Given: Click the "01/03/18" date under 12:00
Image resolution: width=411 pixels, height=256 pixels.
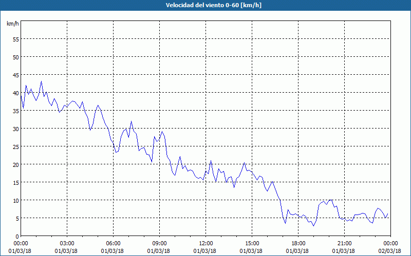Looking at the screenshot, I should pyautogui.click(x=204, y=251).
